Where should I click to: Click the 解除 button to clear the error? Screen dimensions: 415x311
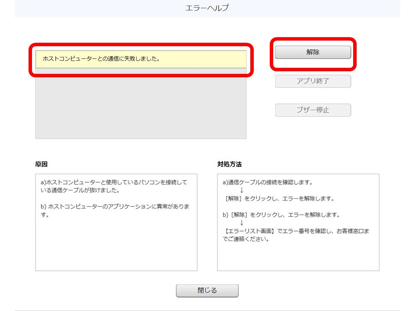[x=313, y=52]
